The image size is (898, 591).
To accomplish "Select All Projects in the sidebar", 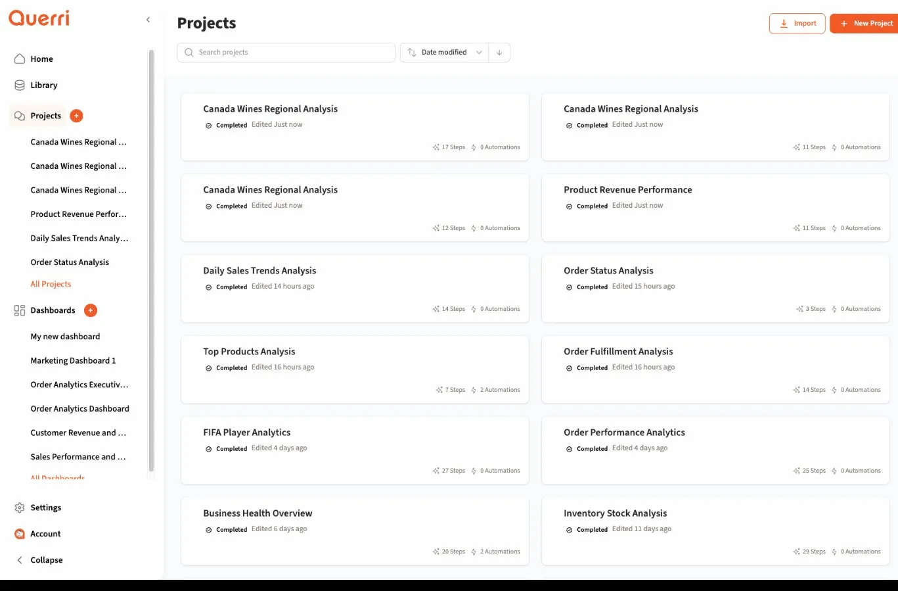I will [51, 284].
